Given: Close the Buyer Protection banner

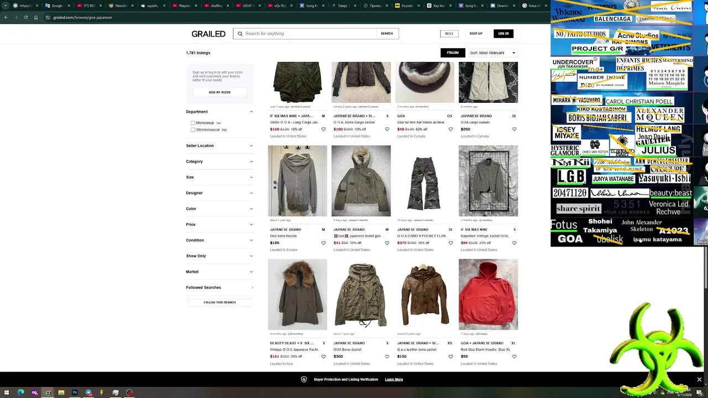Looking at the screenshot, I should [x=699, y=380].
